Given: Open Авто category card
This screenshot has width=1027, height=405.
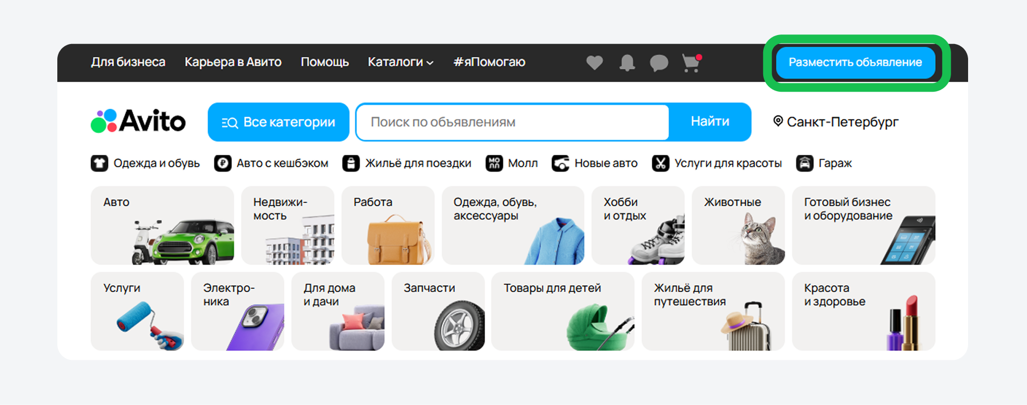Looking at the screenshot, I should (162, 225).
